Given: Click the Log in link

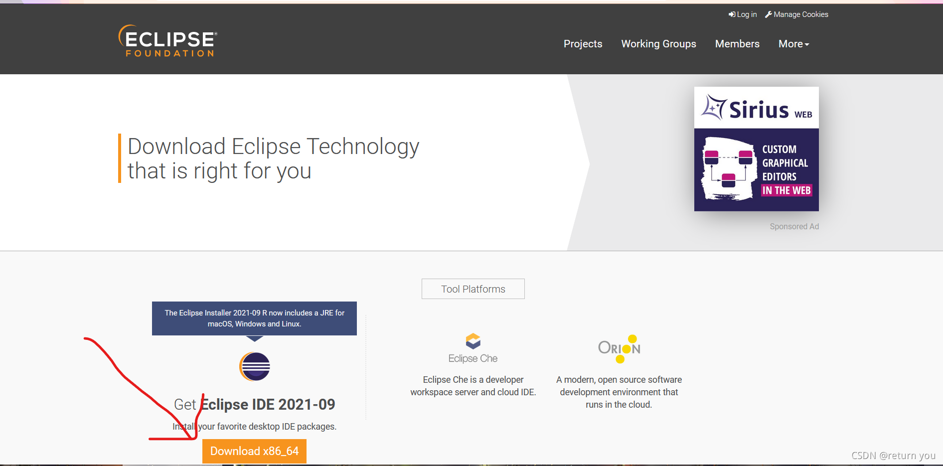Looking at the screenshot, I should point(743,14).
